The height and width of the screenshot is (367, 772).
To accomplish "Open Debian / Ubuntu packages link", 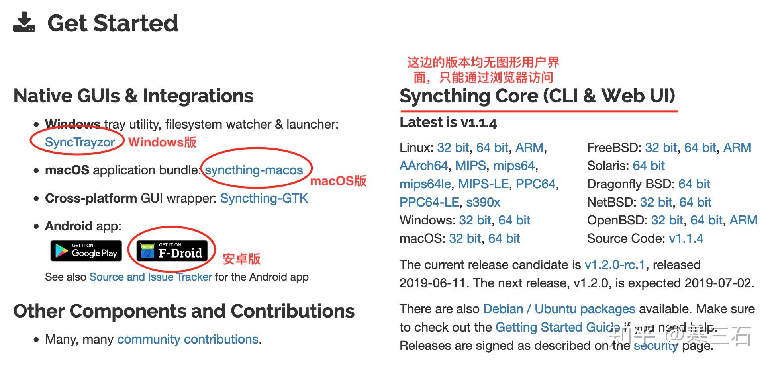I will [x=559, y=309].
